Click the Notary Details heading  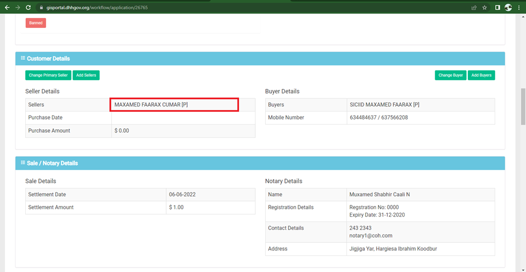284,181
